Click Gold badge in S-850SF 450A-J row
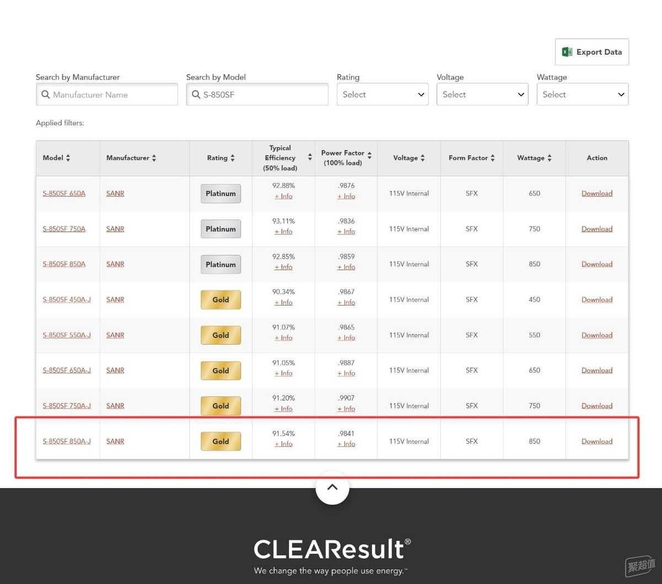This screenshot has height=584, width=662. tap(221, 299)
